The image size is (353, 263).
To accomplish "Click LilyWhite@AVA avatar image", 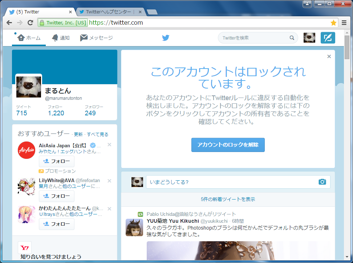I will pos(27,186).
